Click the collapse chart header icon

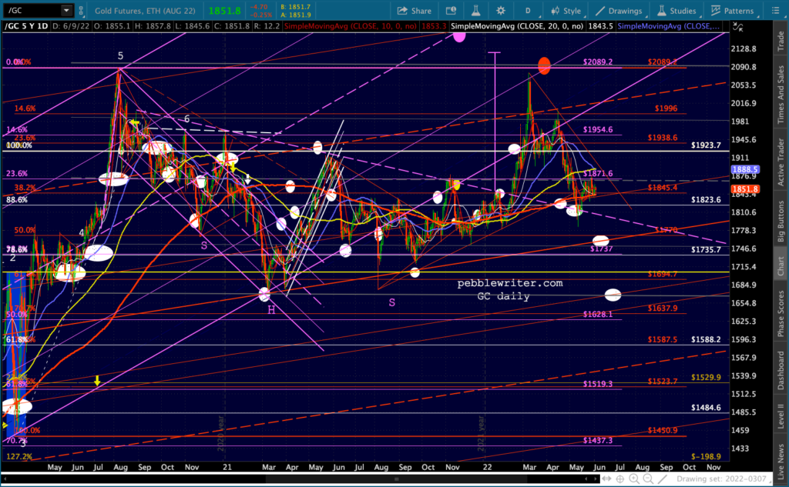pos(737,27)
